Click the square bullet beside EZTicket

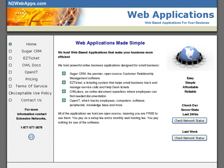[10, 58]
